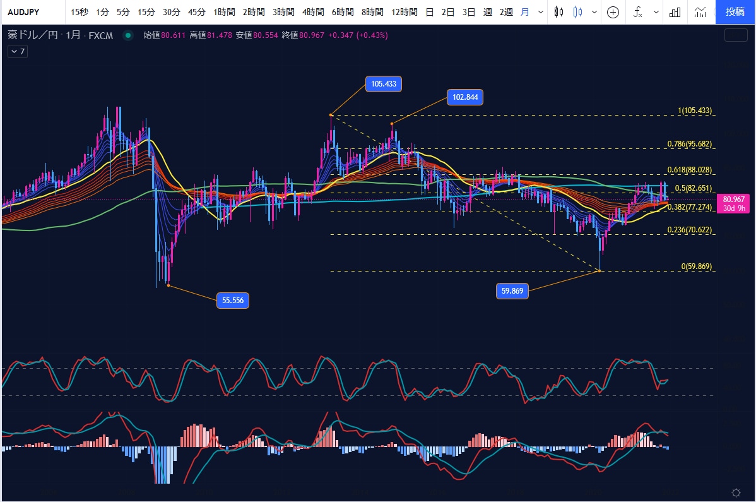Select the 55.556 price callout label

(x=233, y=301)
